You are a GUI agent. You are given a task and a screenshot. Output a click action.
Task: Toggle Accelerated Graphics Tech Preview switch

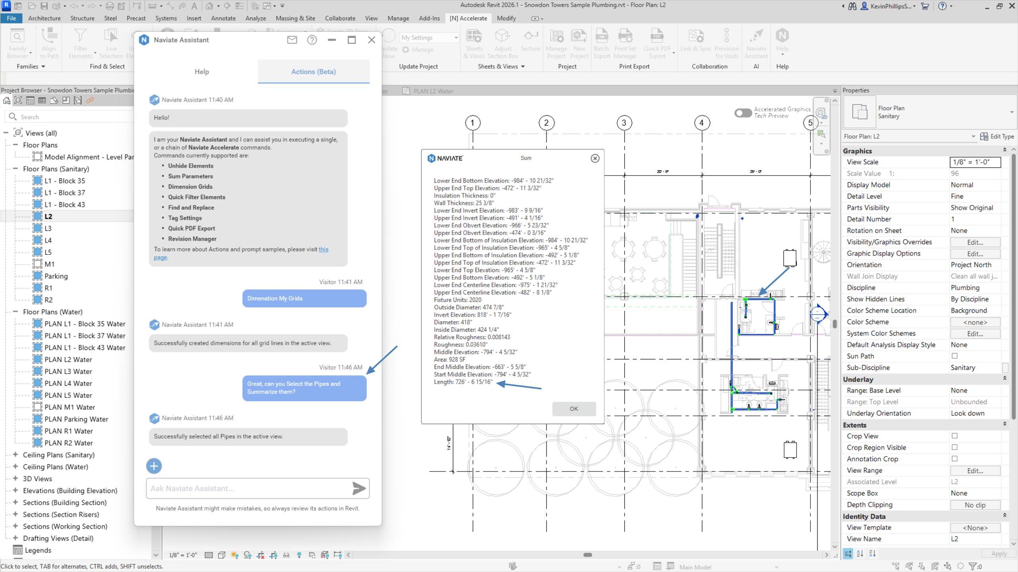coord(742,113)
